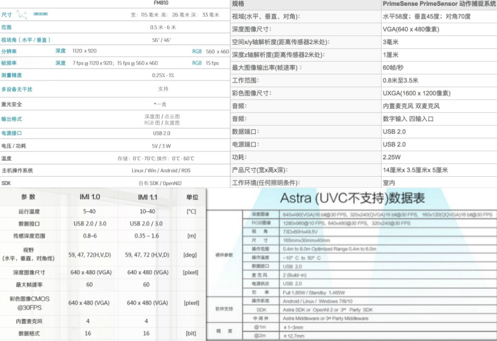Image resolution: width=497 pixels, height=341 pixels.
Task: Click the dimension axes icon beside 尺寸
Action: point(22,14)
